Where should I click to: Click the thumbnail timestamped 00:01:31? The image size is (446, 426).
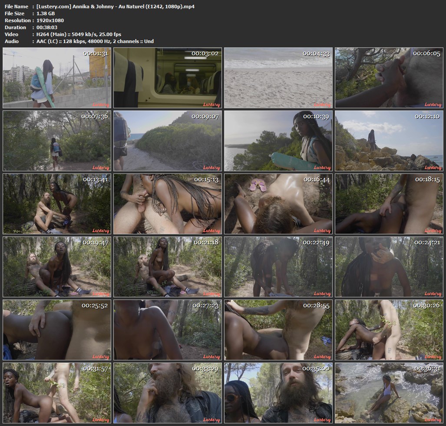coord(57,78)
